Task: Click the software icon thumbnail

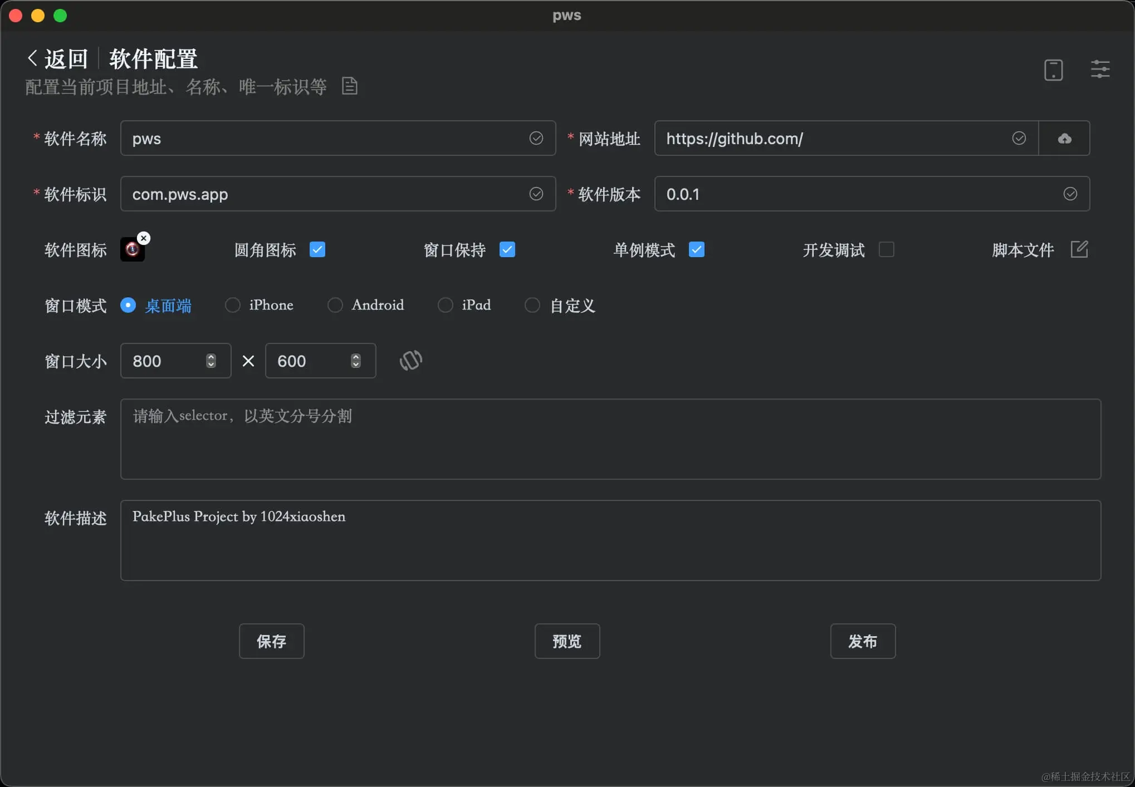Action: pyautogui.click(x=132, y=250)
